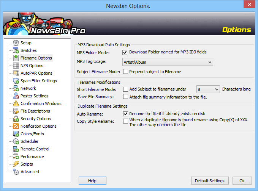Click the Poster Settings user icon
The width and height of the screenshot is (258, 191).
click(16, 96)
